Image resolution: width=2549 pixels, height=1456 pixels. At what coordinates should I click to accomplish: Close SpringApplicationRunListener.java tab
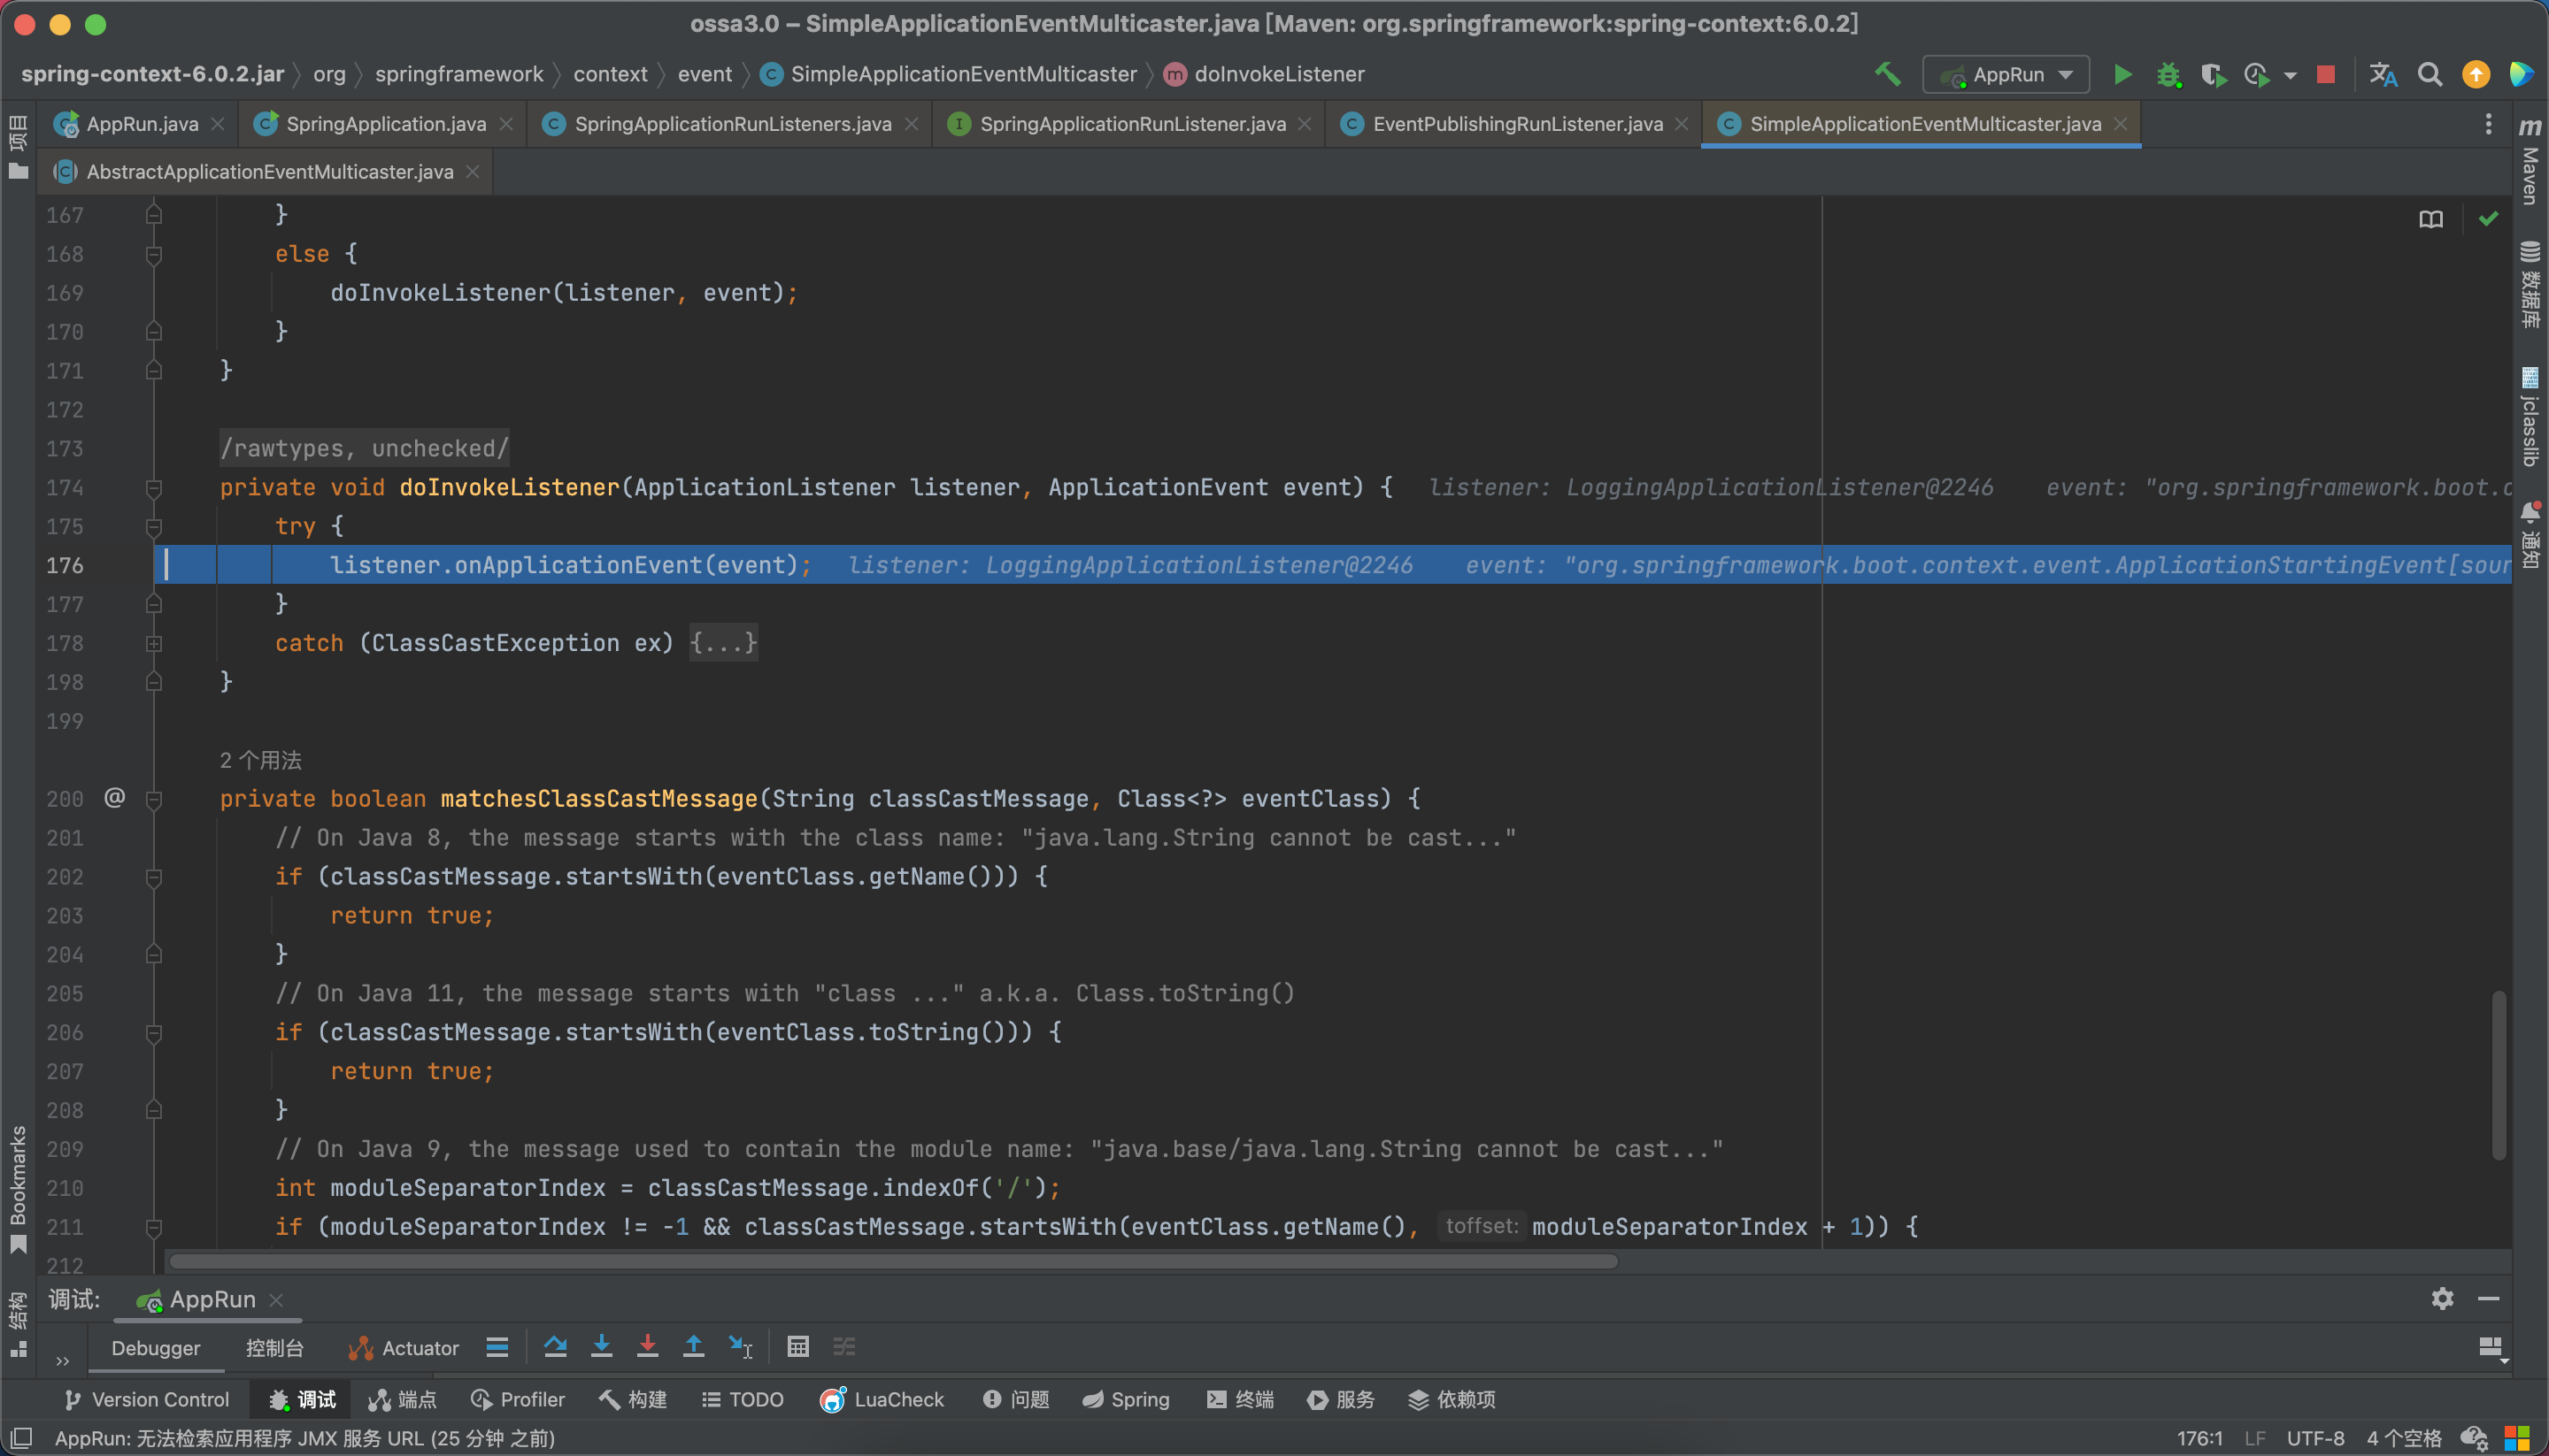1305,124
